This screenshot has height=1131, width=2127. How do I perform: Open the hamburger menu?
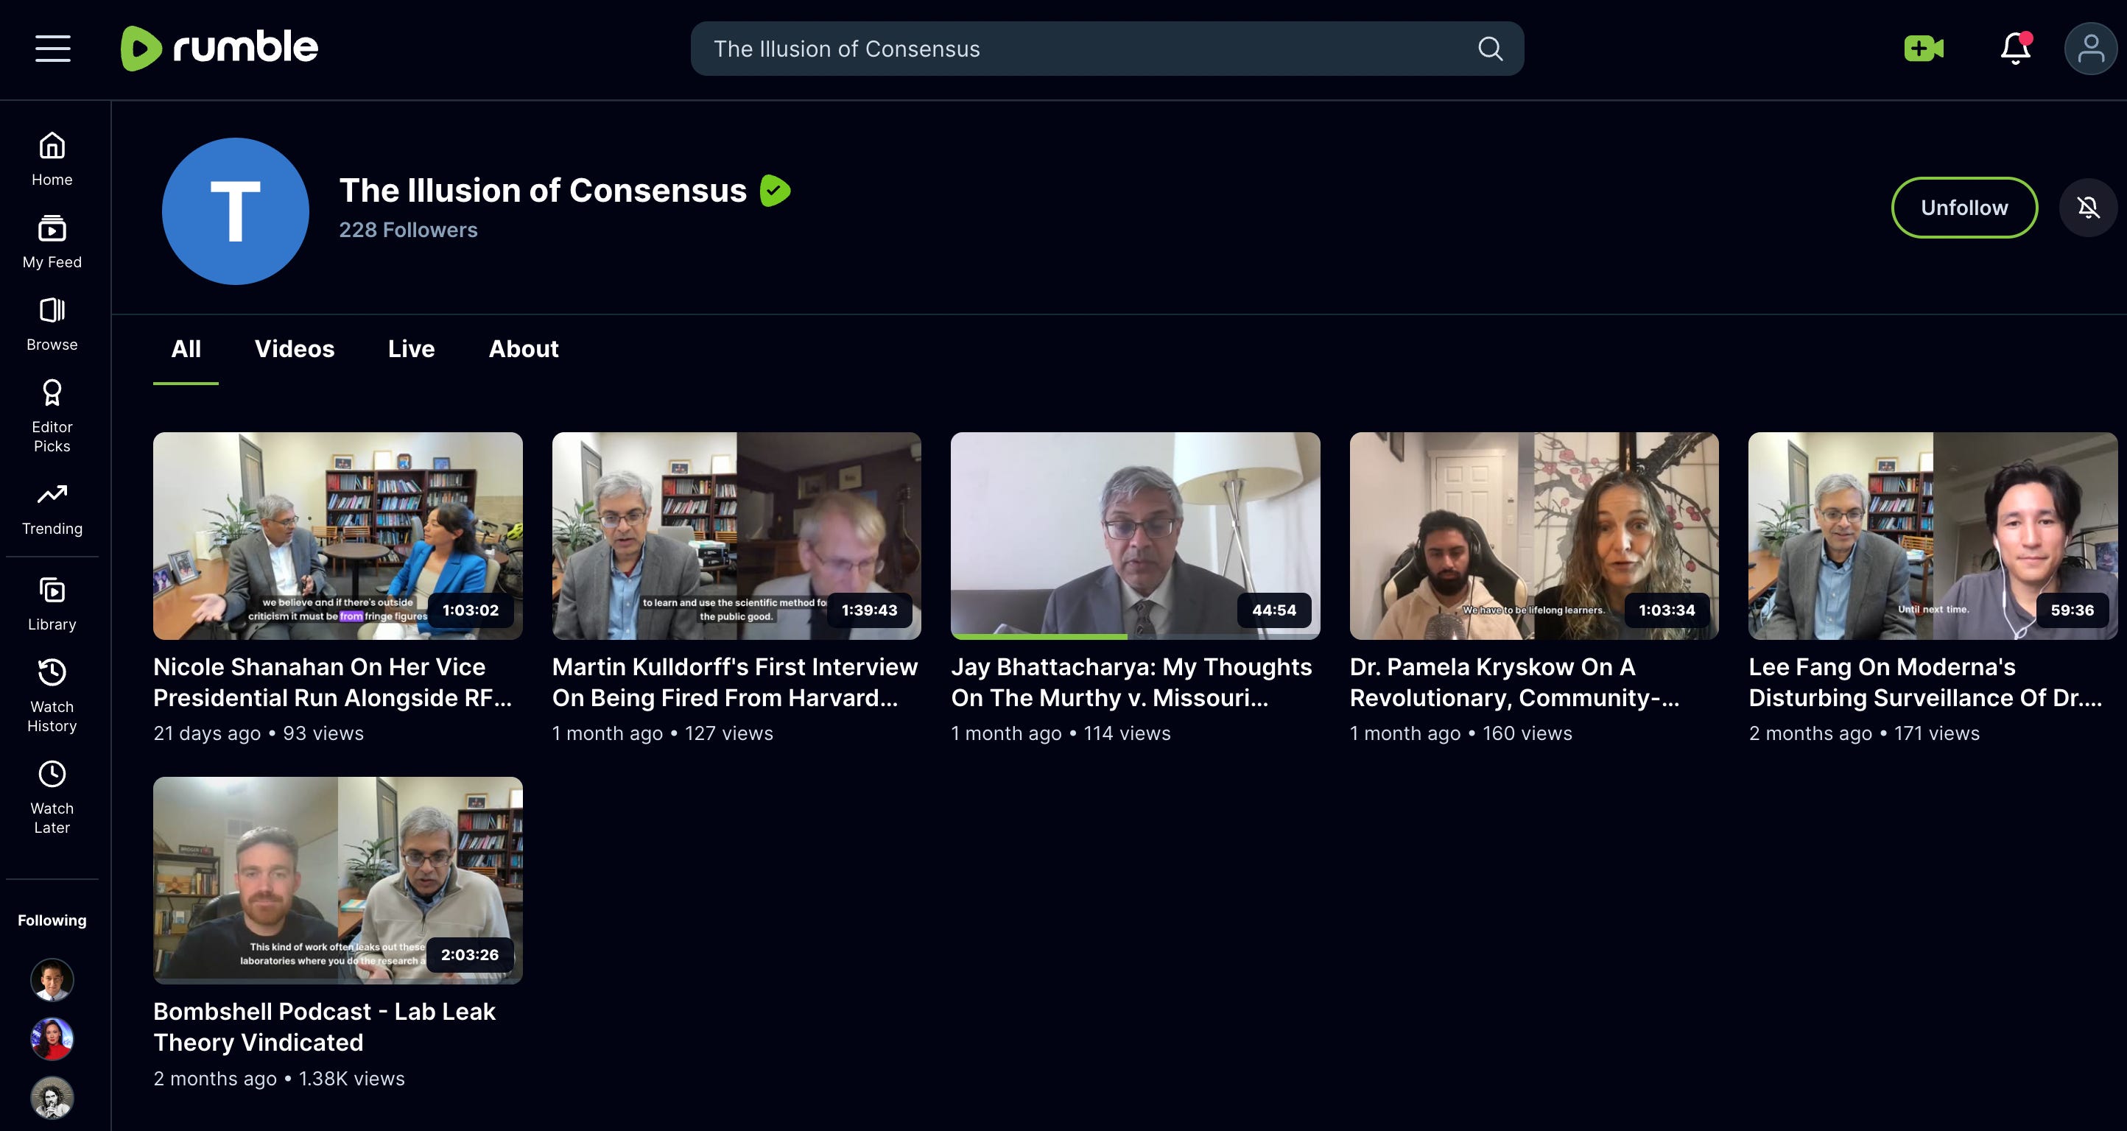coord(53,49)
